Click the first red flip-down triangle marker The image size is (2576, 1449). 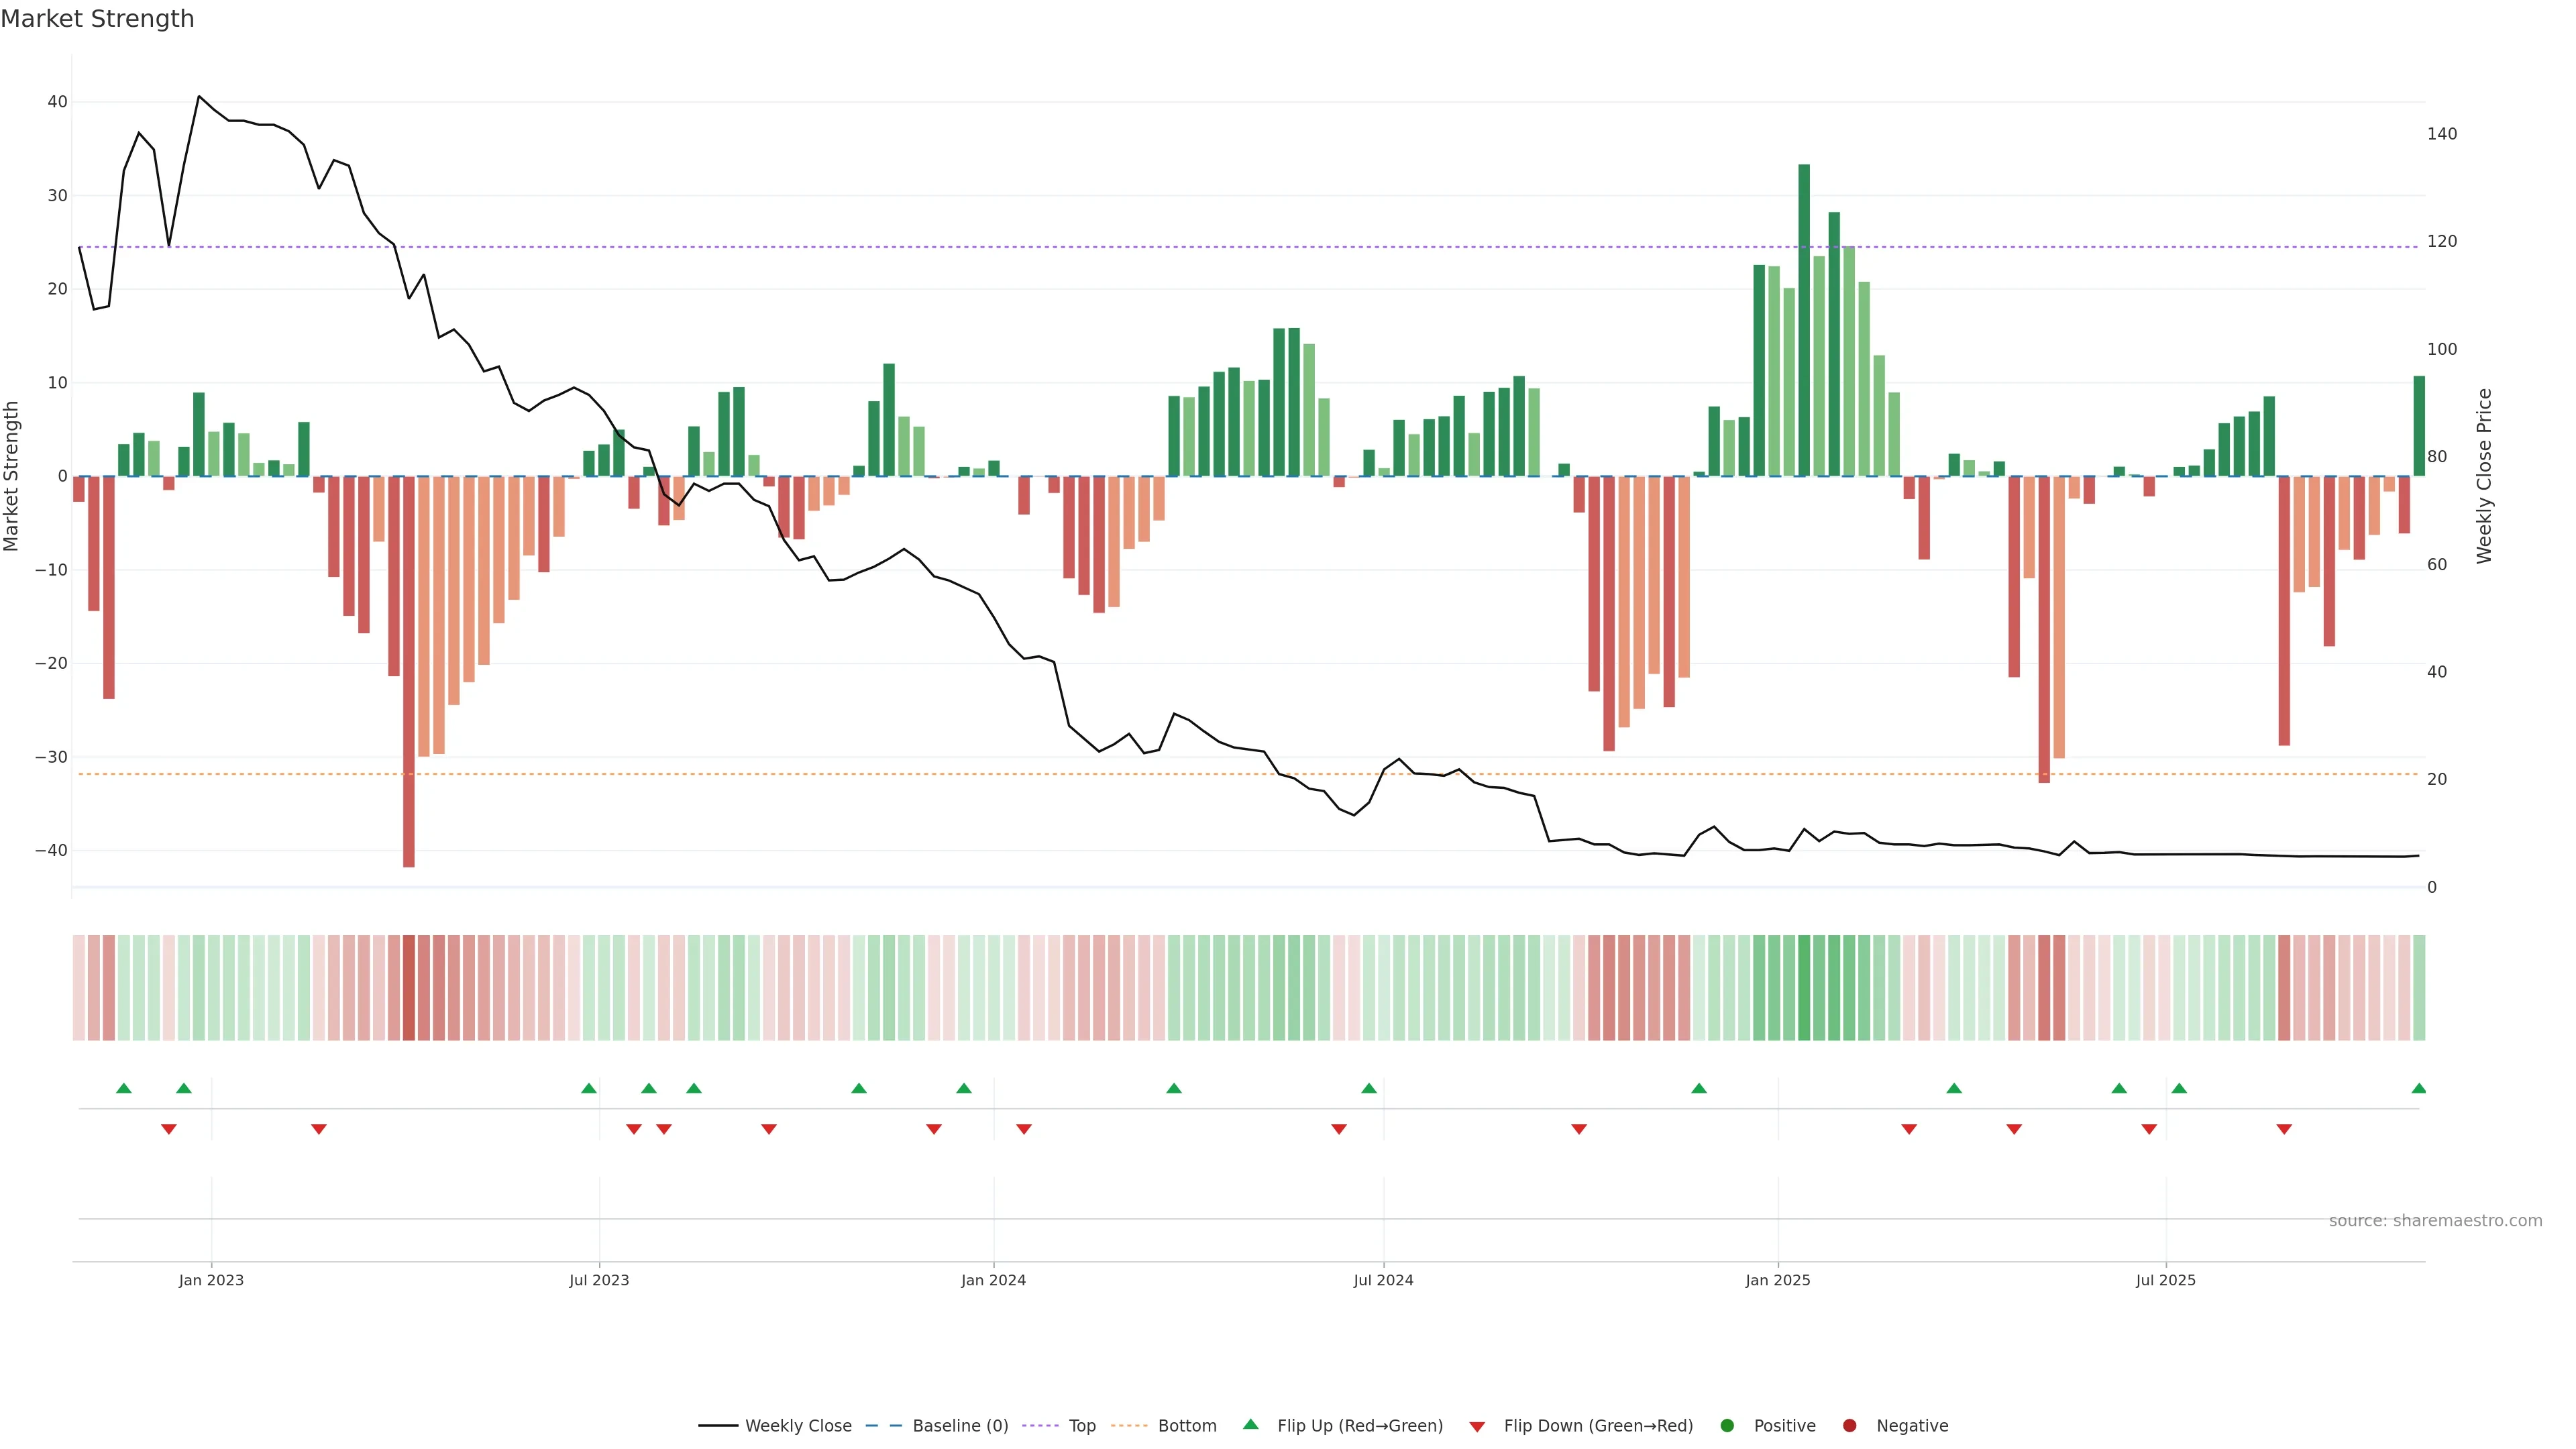(x=169, y=1129)
